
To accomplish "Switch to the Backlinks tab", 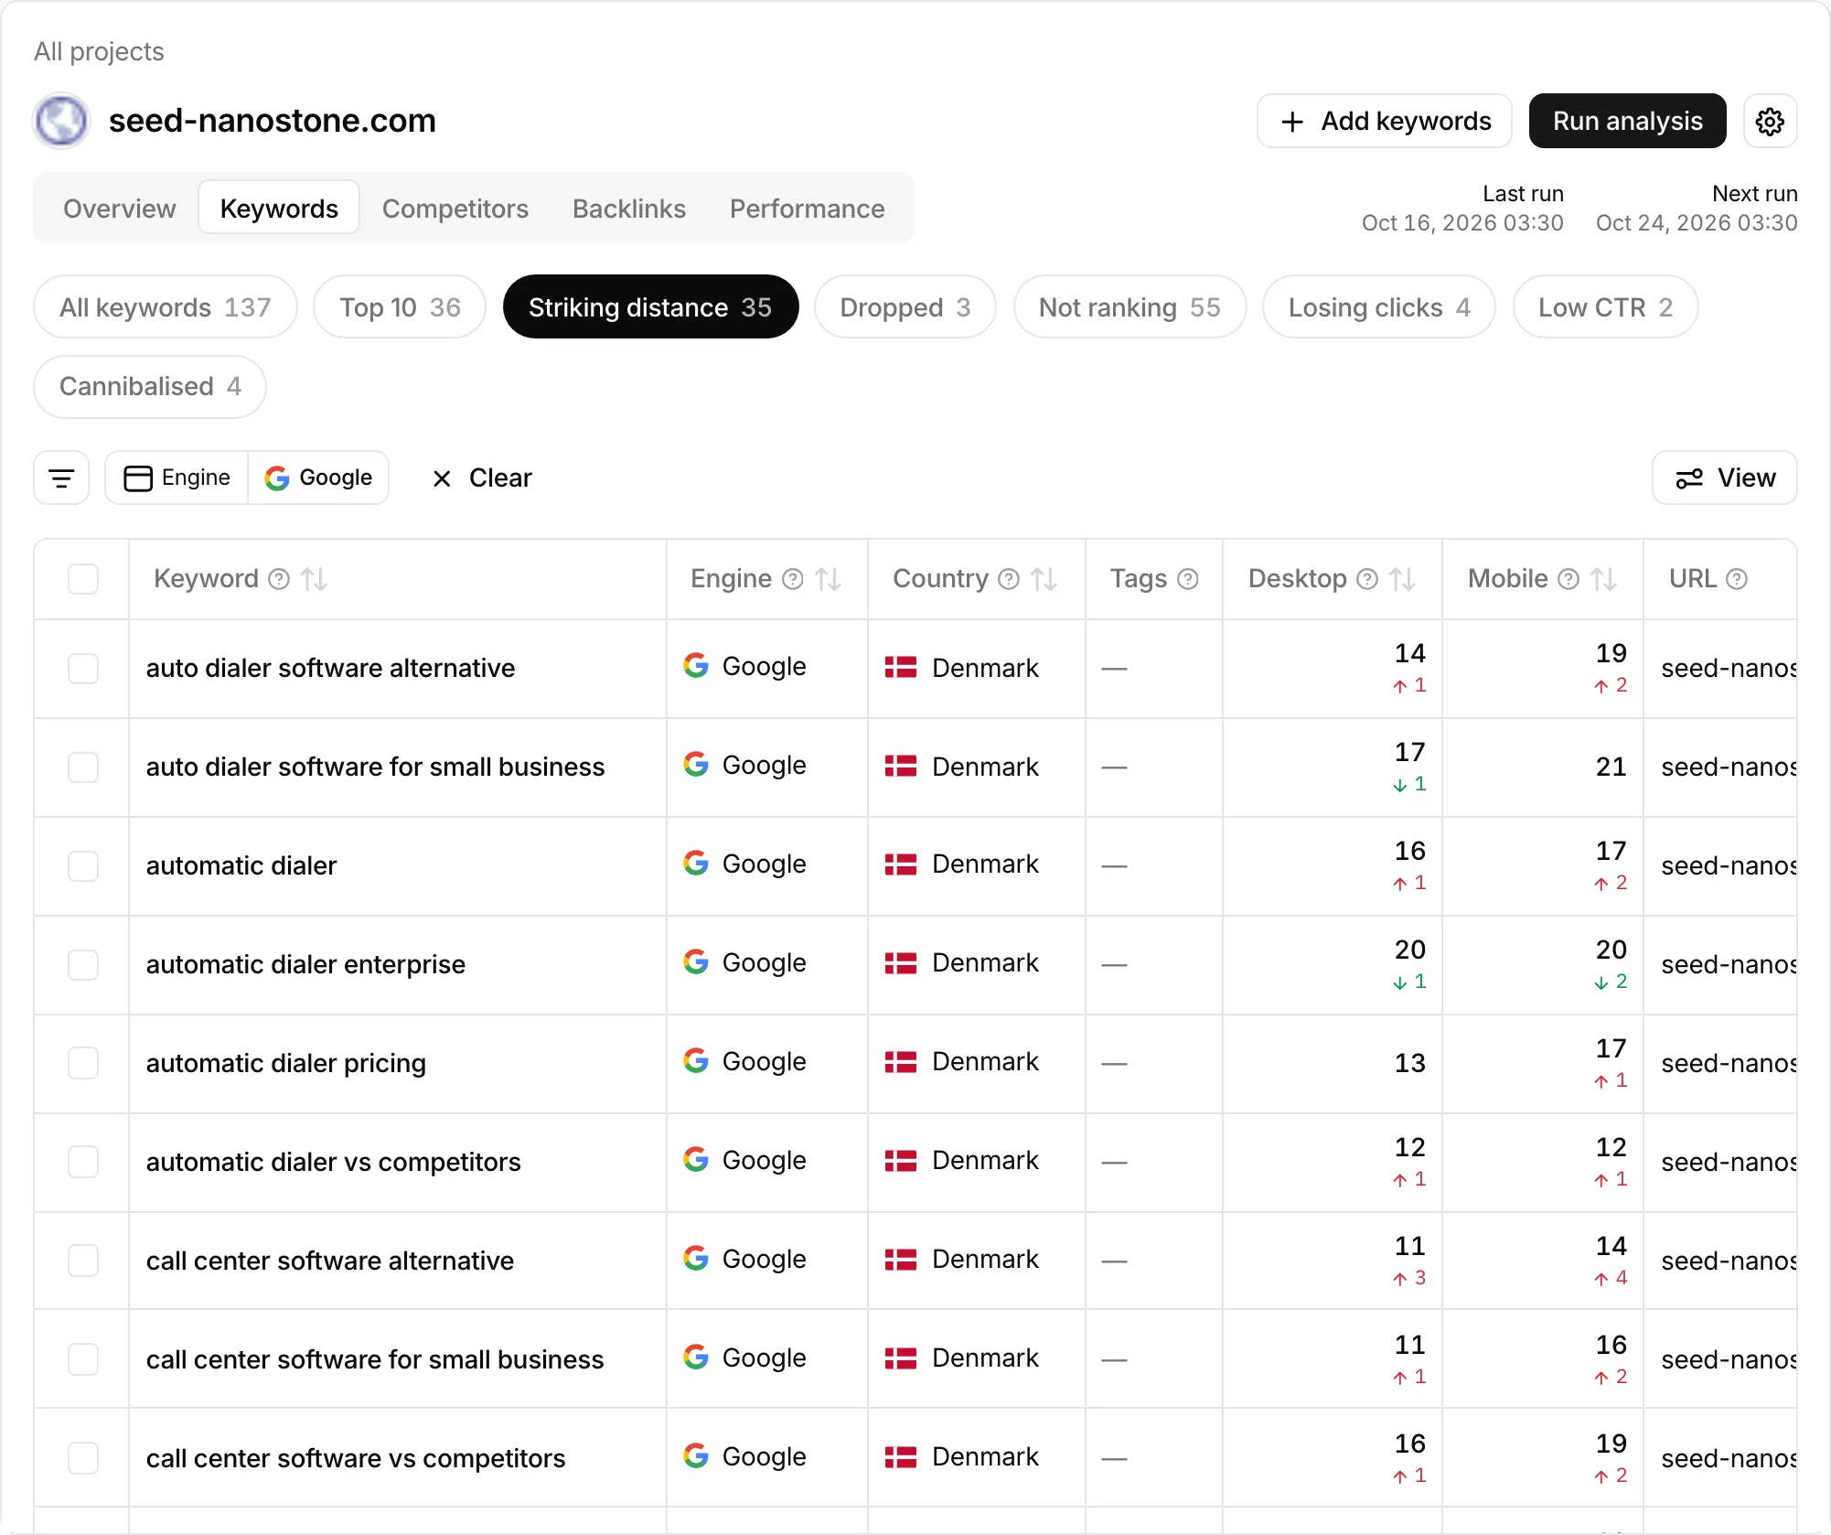I will (x=629, y=209).
